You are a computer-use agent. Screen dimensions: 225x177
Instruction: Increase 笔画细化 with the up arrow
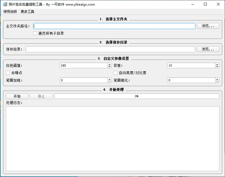click(217, 79)
